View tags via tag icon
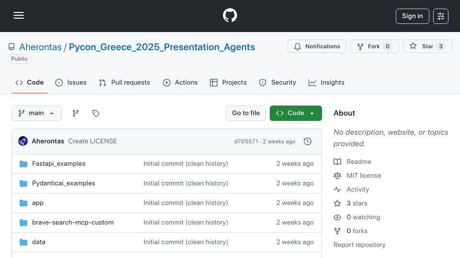Screen dimensions: 460x258 pyautogui.click(x=96, y=113)
